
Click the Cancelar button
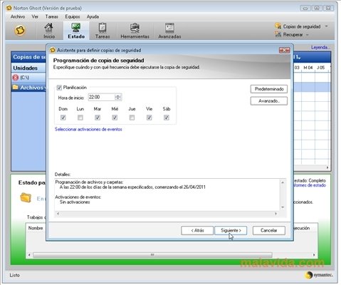(269, 230)
